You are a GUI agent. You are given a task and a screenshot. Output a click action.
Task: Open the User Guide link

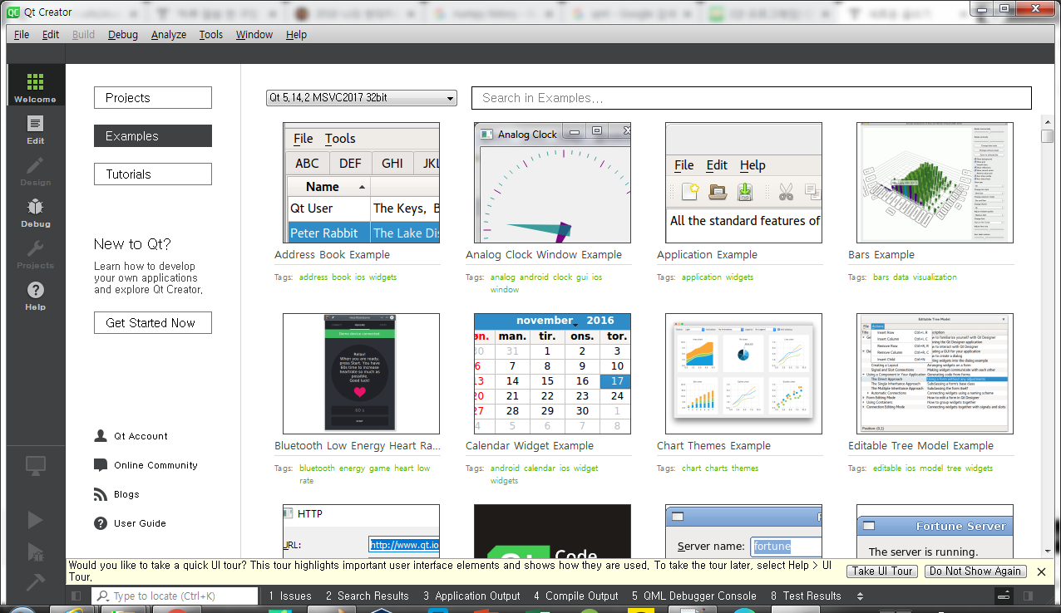click(140, 523)
